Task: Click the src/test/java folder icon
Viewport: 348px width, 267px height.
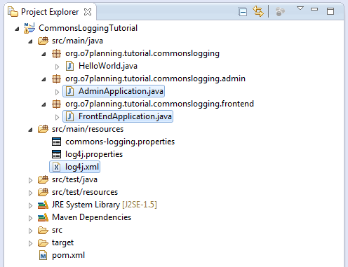Action: (x=43, y=179)
